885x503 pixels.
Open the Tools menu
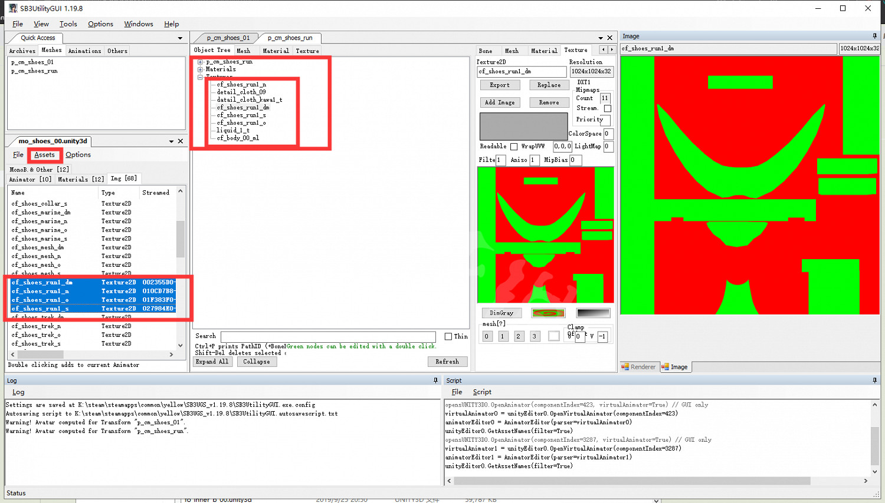pyautogui.click(x=68, y=24)
